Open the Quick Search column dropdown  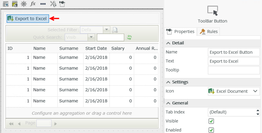(91, 37)
